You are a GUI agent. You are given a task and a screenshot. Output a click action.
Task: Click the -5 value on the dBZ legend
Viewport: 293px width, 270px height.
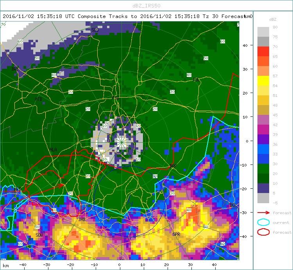pos(275,203)
